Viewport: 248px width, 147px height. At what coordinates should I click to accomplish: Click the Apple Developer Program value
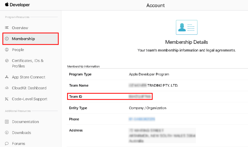[149, 74]
